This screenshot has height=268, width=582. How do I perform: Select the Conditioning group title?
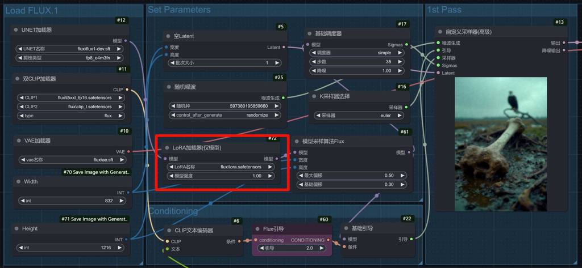[x=173, y=211]
